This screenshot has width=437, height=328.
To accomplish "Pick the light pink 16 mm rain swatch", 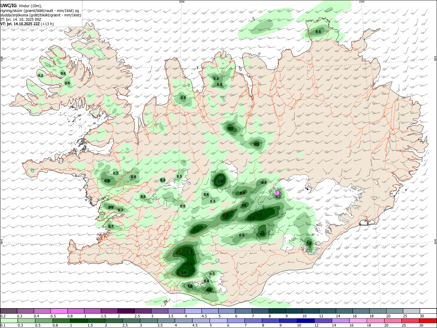I will tap(358, 321).
